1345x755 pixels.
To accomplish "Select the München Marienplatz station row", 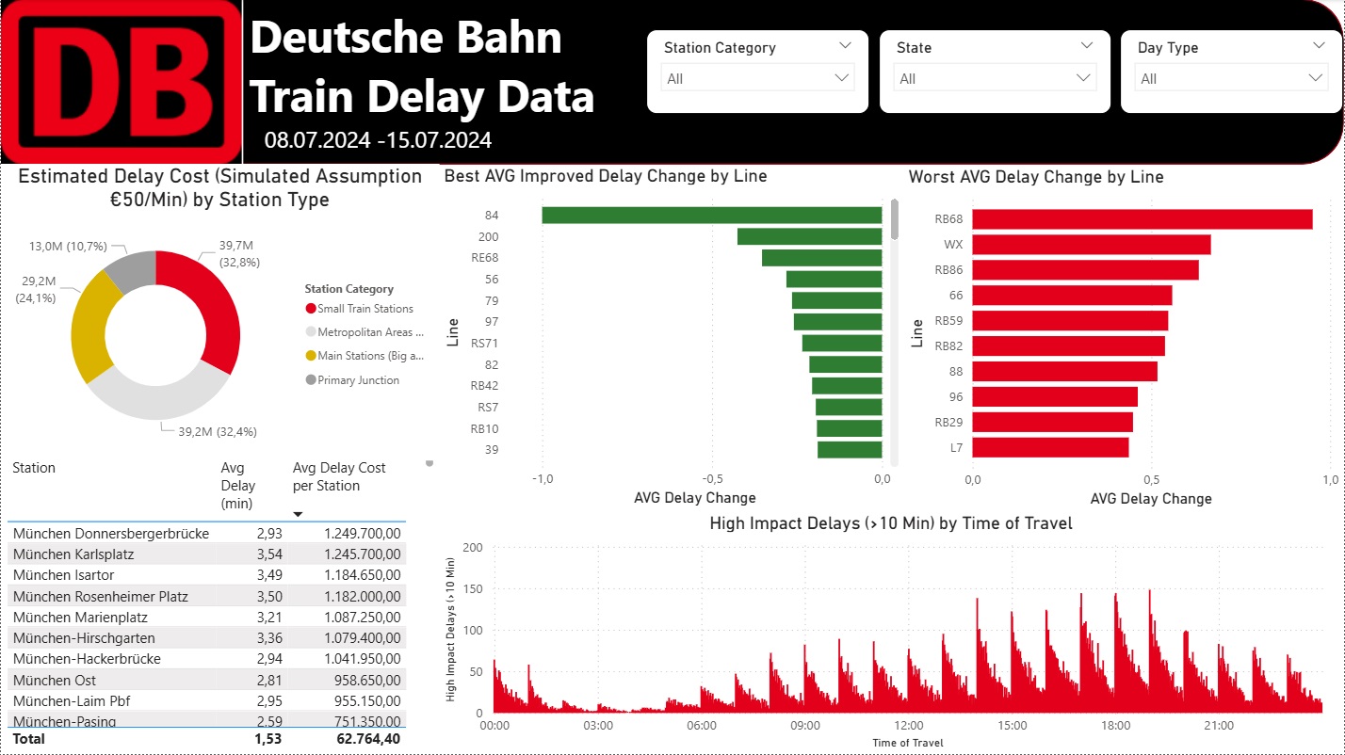I will click(207, 618).
